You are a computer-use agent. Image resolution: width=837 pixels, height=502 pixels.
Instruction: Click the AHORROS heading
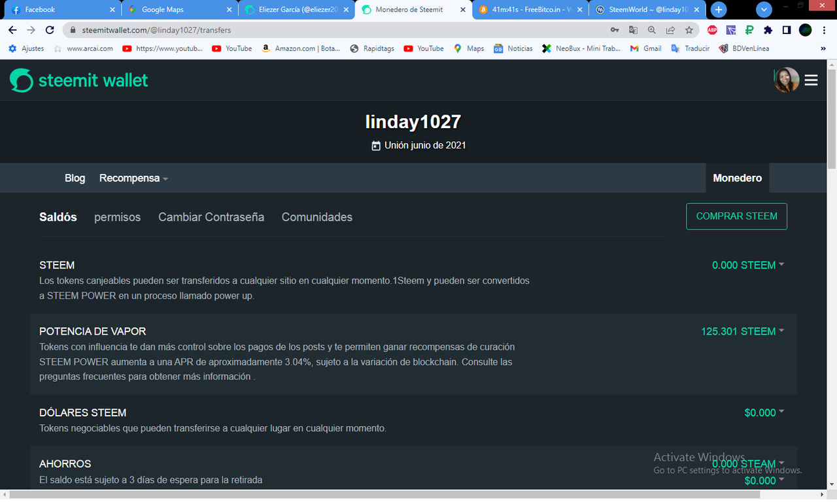point(65,463)
